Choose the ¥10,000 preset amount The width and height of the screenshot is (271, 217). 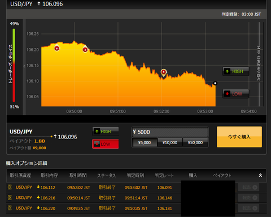tap(170, 142)
